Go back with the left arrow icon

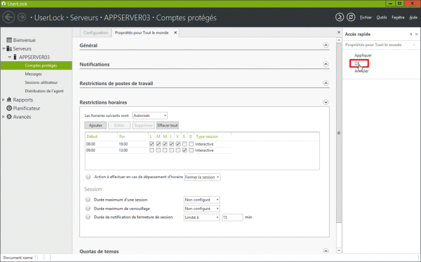[8, 17]
